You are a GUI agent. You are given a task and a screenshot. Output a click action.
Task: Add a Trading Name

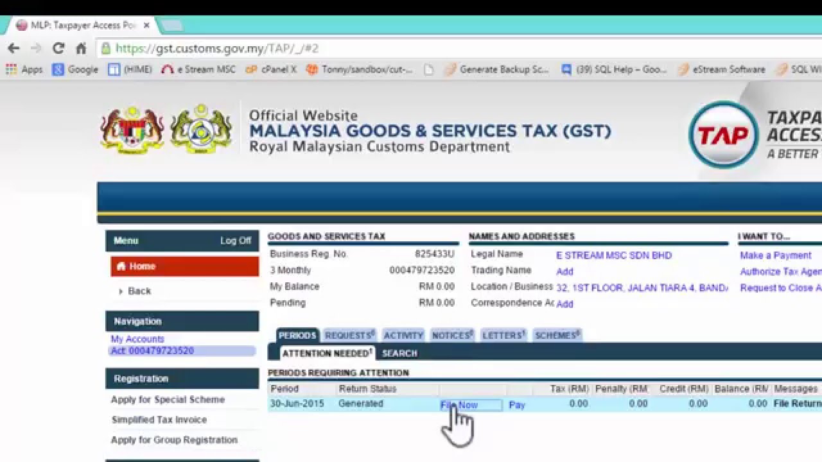click(x=564, y=271)
